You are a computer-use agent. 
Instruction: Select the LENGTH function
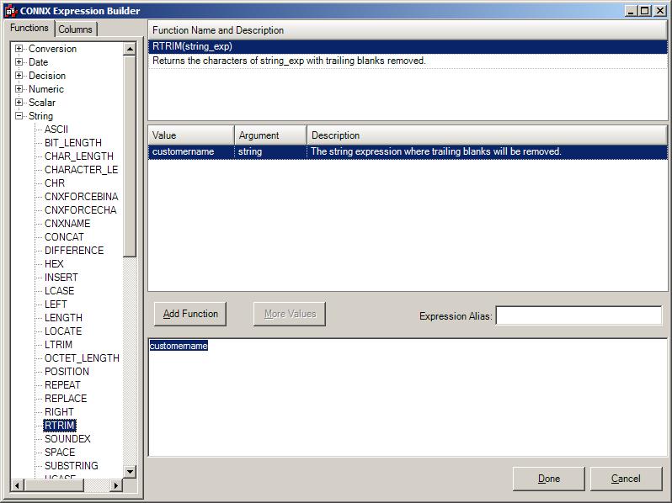click(63, 318)
